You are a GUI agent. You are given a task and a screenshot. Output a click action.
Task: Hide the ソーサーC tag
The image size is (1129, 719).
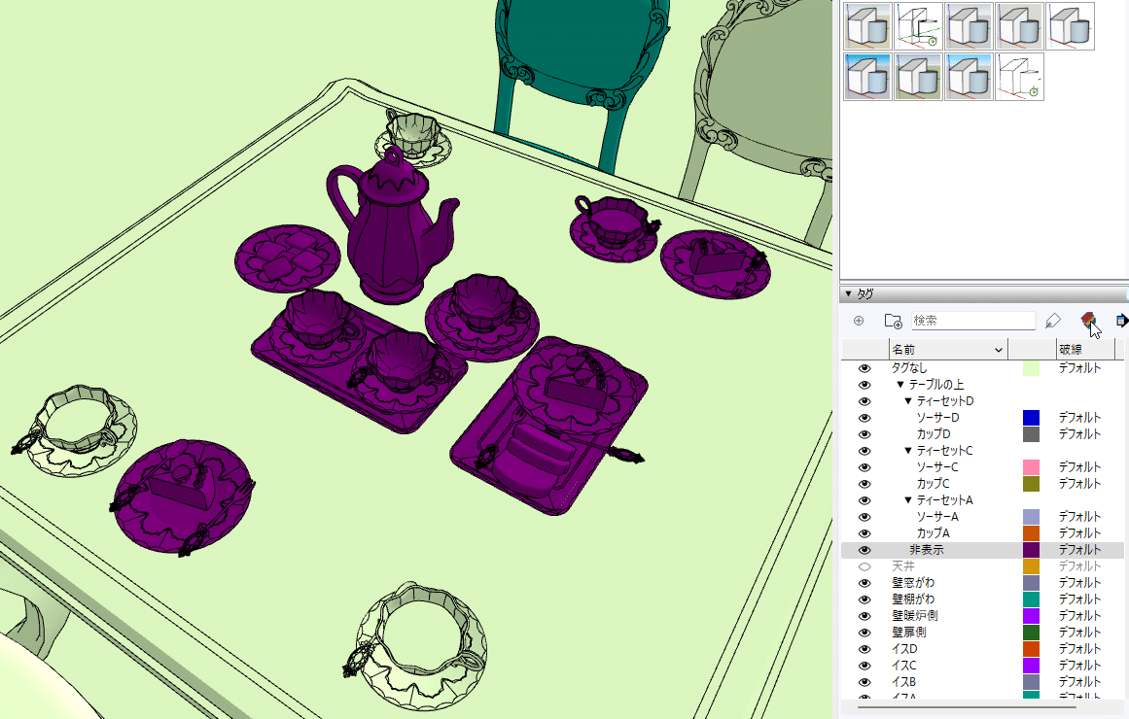tap(864, 467)
